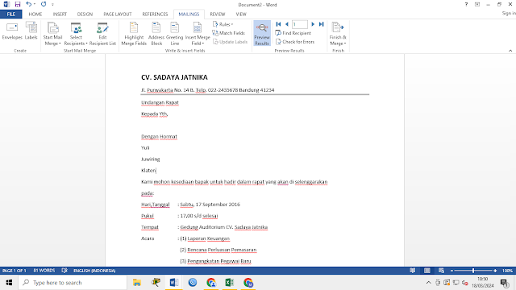Image resolution: width=516 pixels, height=290 pixels.
Task: Click the taskbar search box
Action: click(73, 283)
